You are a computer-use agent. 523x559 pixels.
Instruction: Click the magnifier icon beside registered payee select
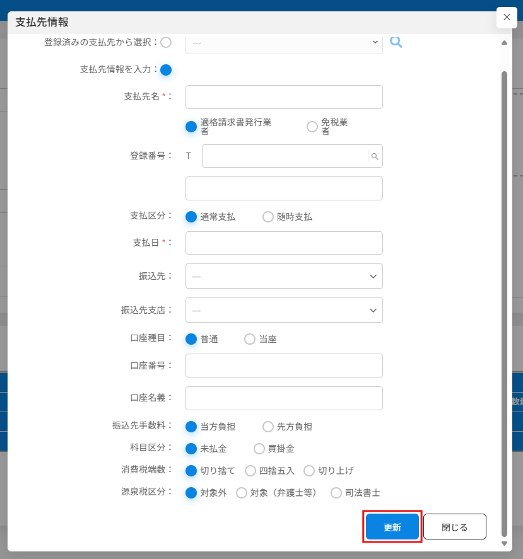[x=396, y=42]
